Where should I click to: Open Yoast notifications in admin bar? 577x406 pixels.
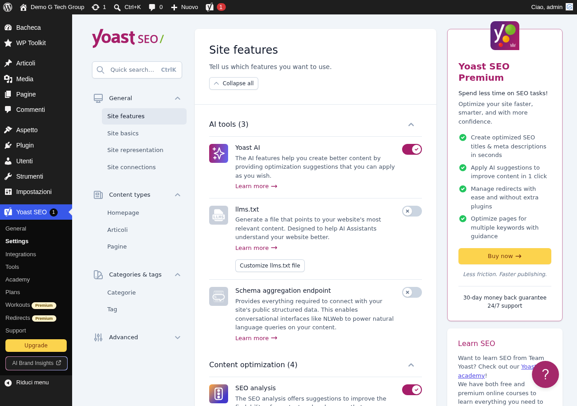(215, 7)
